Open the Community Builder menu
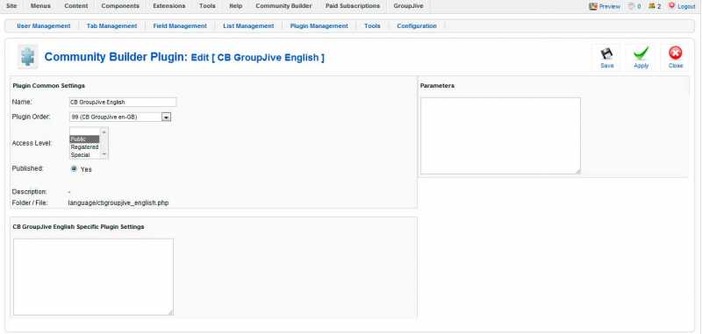Screen dimensions: 702x334 tap(283, 6)
